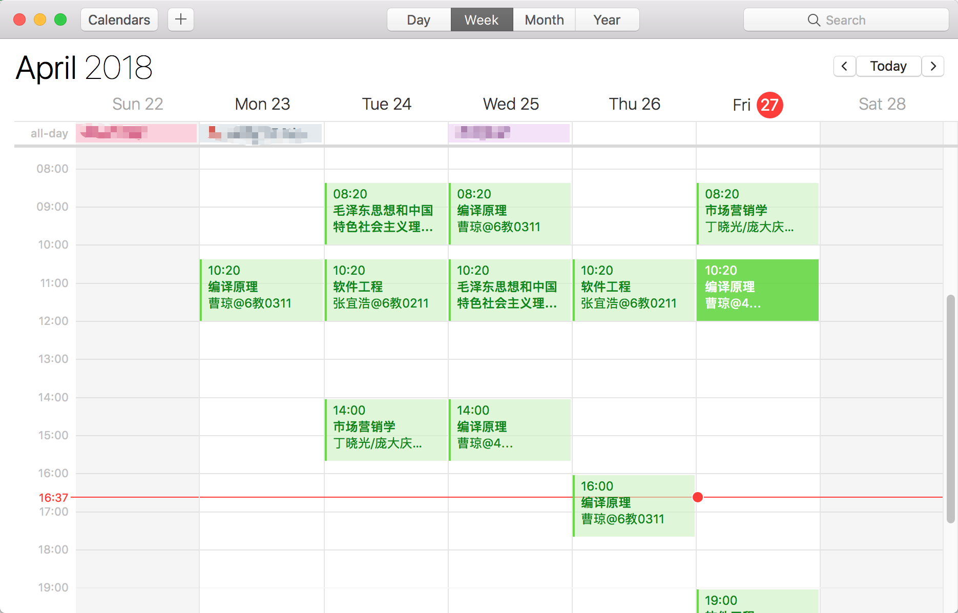Select Tuesday 14:00 市场营销学 event
958x613 pixels.
(386, 430)
